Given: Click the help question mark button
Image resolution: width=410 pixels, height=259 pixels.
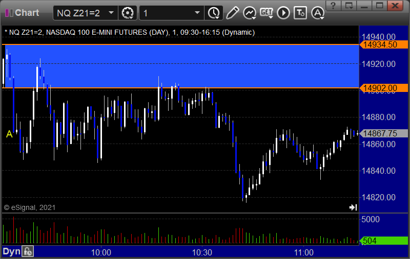Looking at the screenshot, I should [x=333, y=5].
